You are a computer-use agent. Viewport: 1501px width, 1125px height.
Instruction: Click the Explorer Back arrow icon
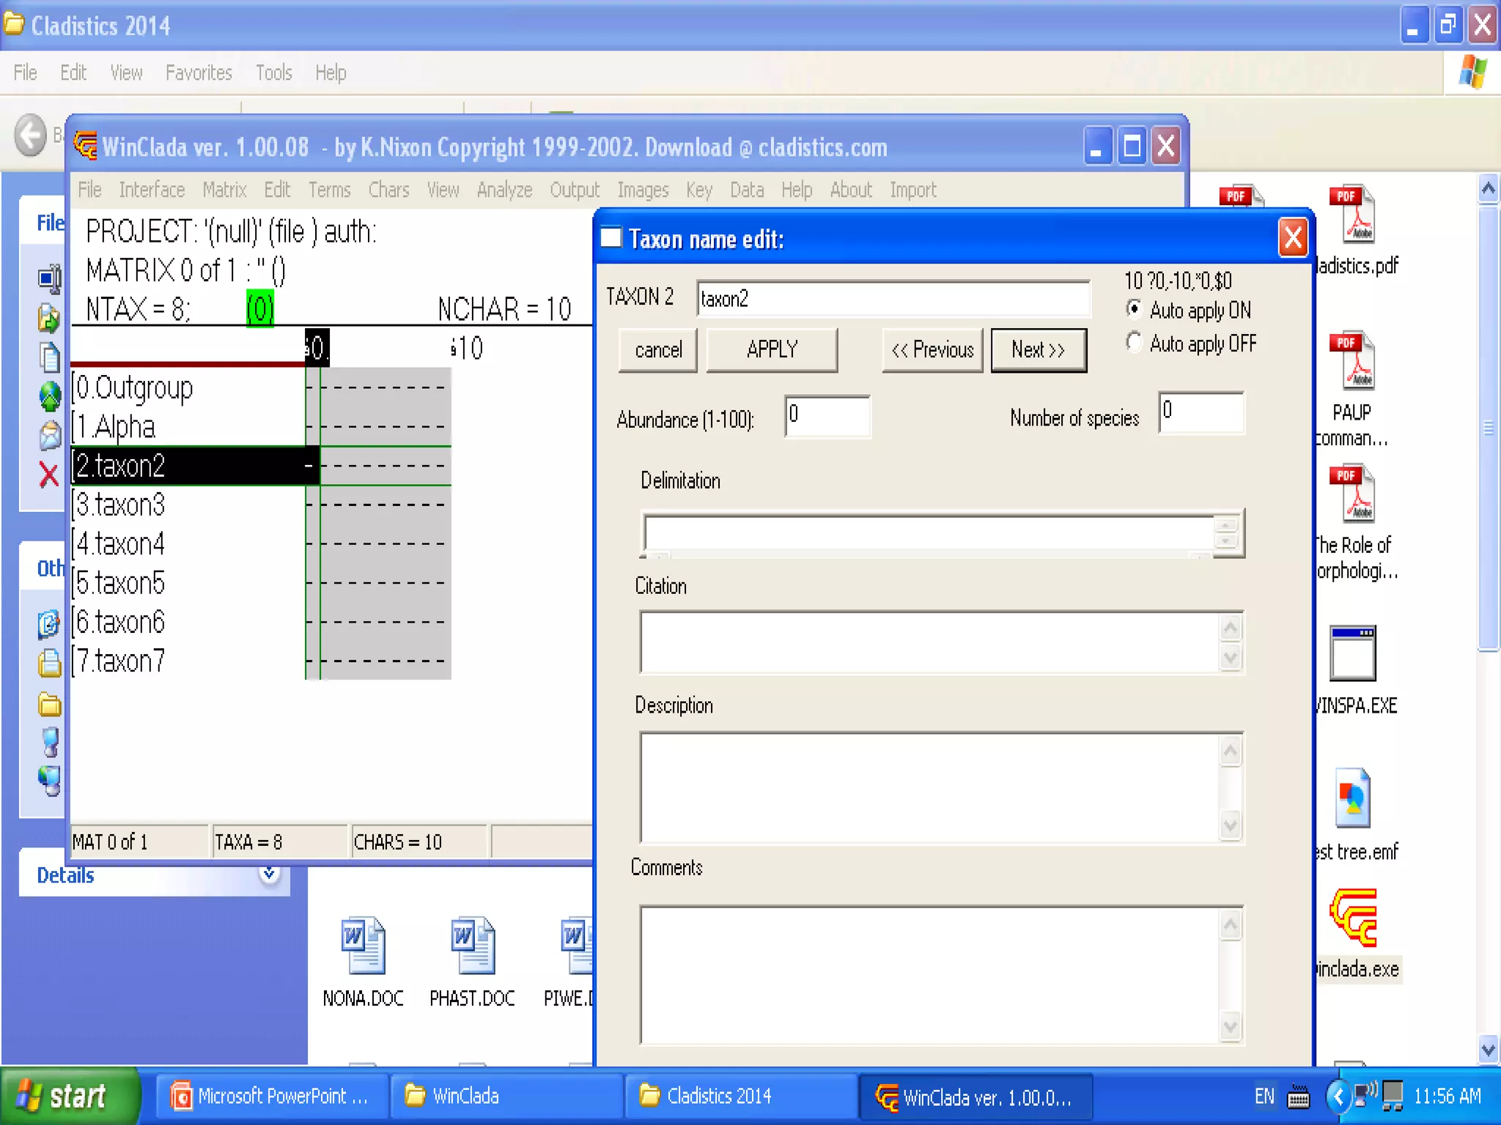click(x=31, y=135)
